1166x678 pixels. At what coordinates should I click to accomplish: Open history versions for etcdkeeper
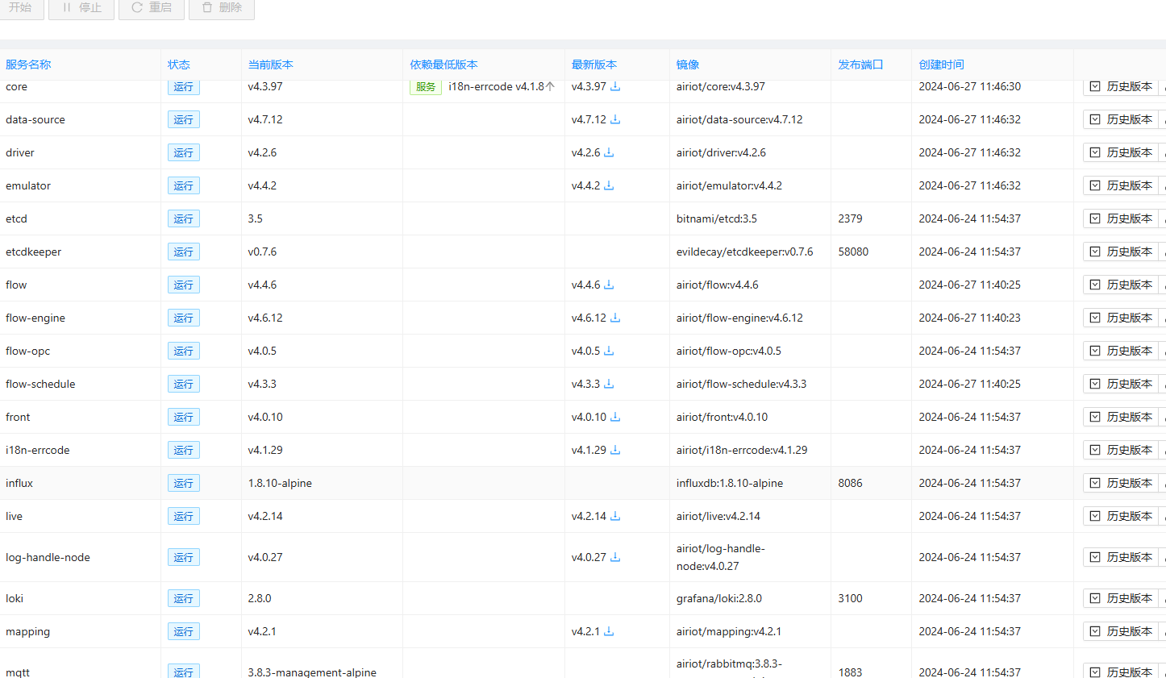[1121, 252]
